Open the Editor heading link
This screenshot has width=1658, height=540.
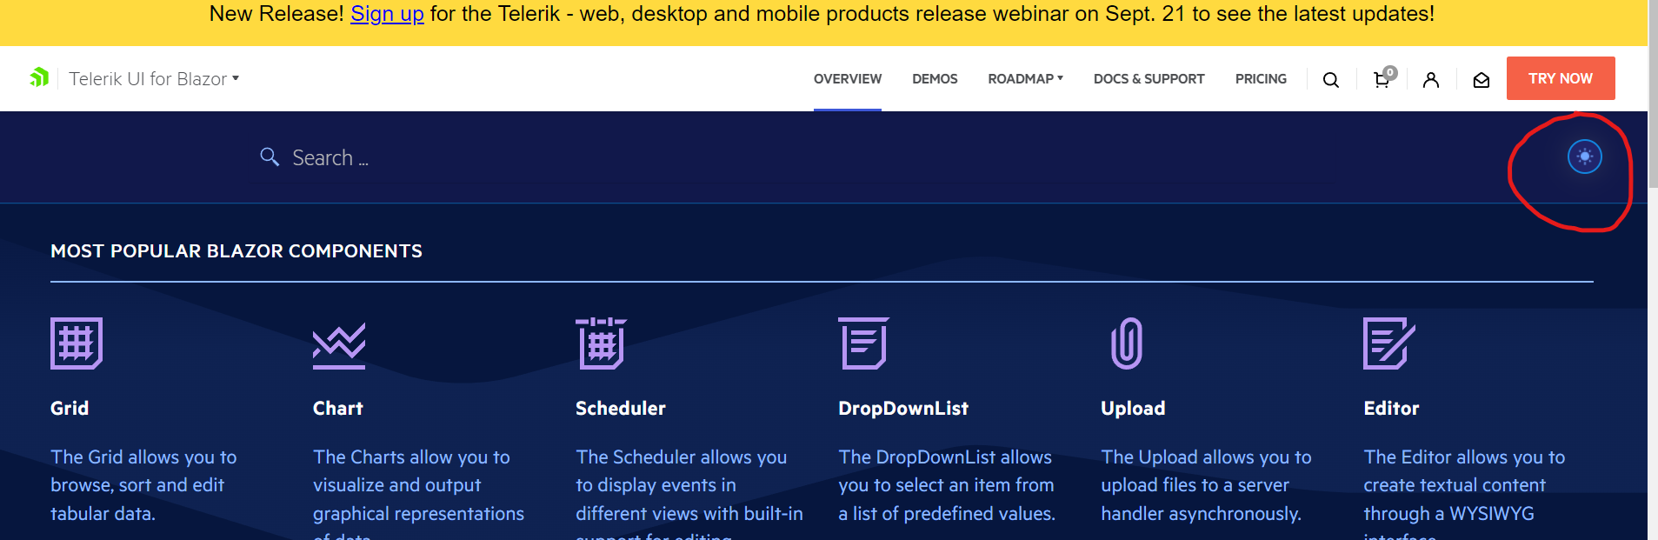pyautogui.click(x=1391, y=408)
